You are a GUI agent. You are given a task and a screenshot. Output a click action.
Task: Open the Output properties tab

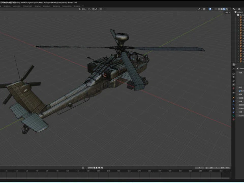point(233,77)
